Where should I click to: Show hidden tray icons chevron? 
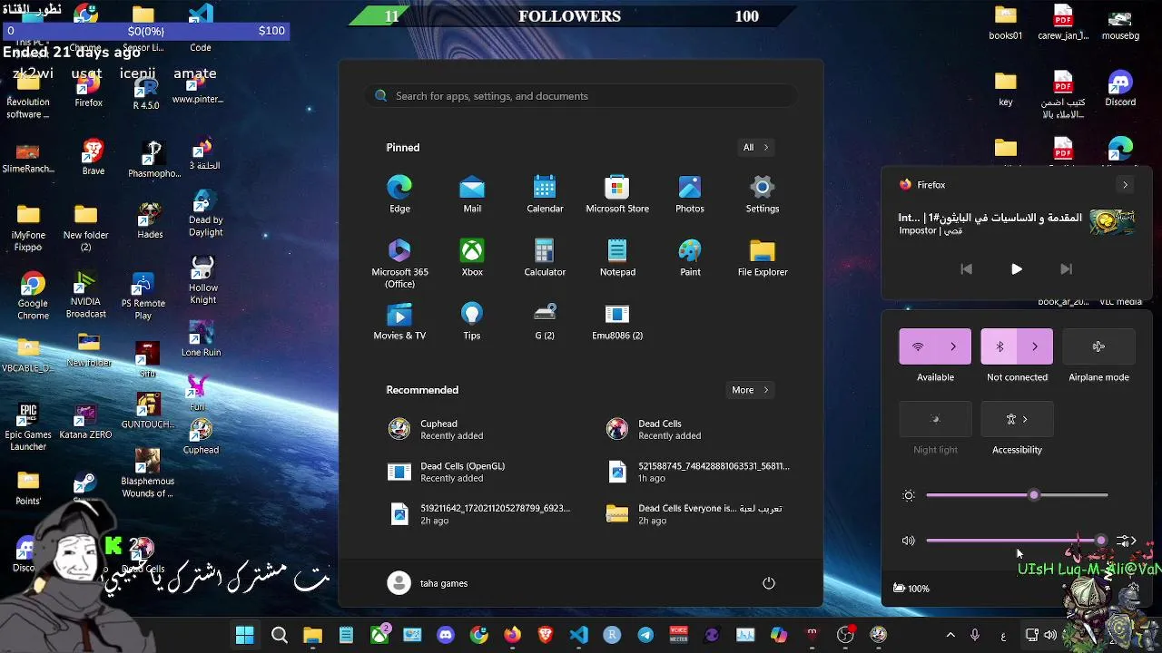pyautogui.click(x=950, y=636)
